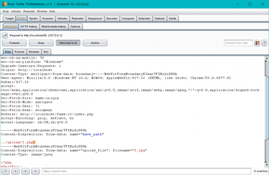Click the Comment this item field

pos(238,43)
